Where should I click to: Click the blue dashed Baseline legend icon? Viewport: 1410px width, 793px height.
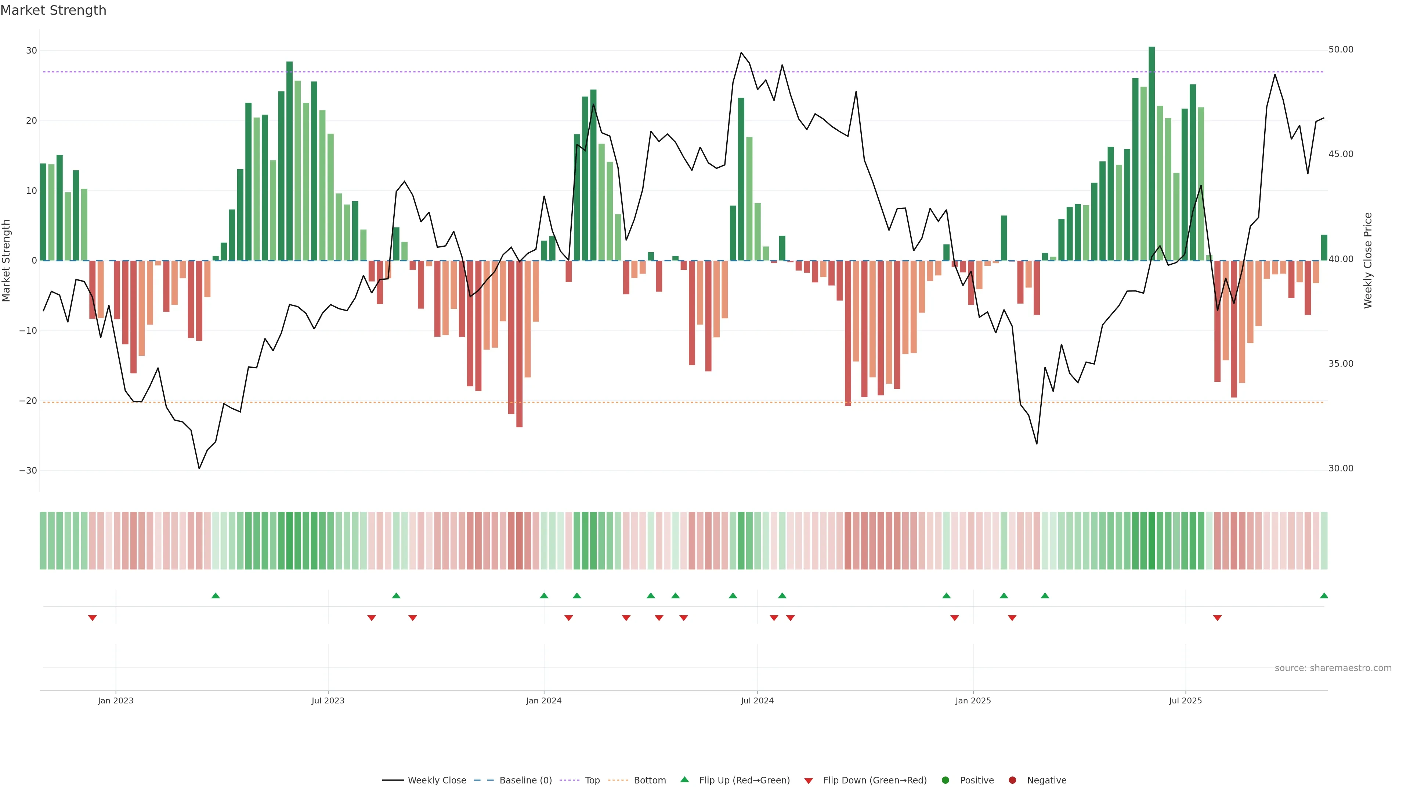click(484, 780)
